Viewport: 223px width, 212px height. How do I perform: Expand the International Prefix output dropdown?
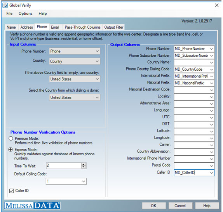click(x=211, y=76)
